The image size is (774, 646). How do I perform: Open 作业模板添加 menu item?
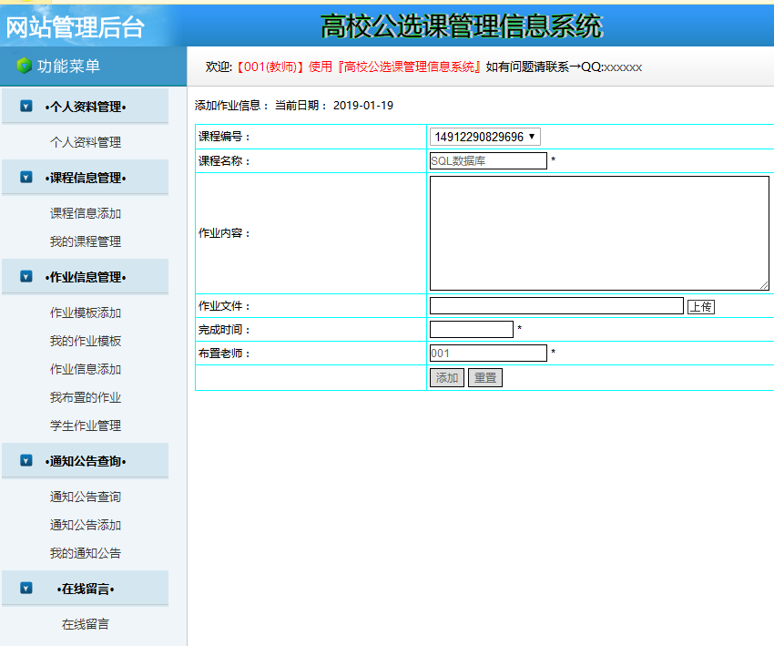click(x=86, y=313)
